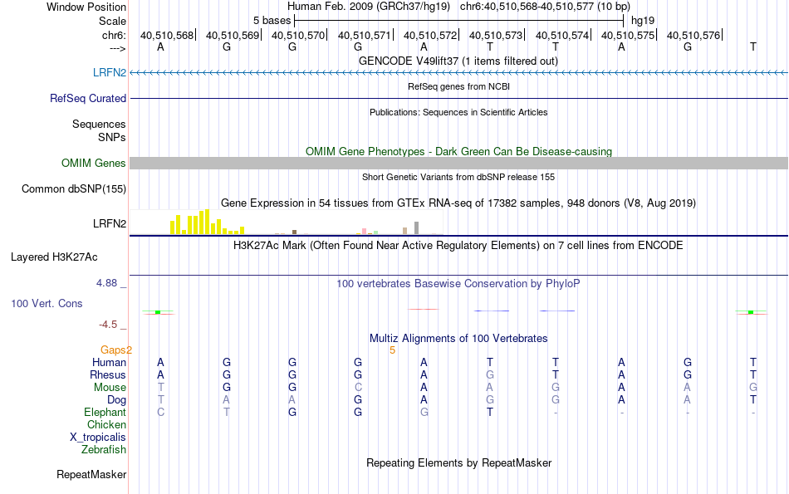The height and width of the screenshot is (494, 789).
Task: Click the H3K27Ac Mark track title
Action: 458,246
